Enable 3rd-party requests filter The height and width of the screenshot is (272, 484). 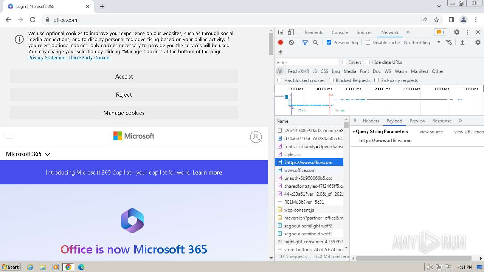pos(377,80)
